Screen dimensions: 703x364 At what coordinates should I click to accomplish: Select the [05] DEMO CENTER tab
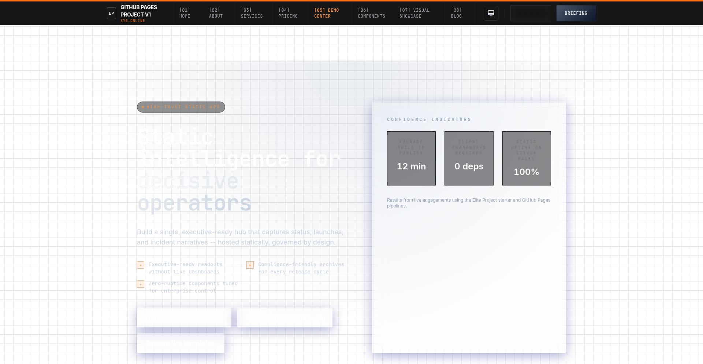(326, 13)
